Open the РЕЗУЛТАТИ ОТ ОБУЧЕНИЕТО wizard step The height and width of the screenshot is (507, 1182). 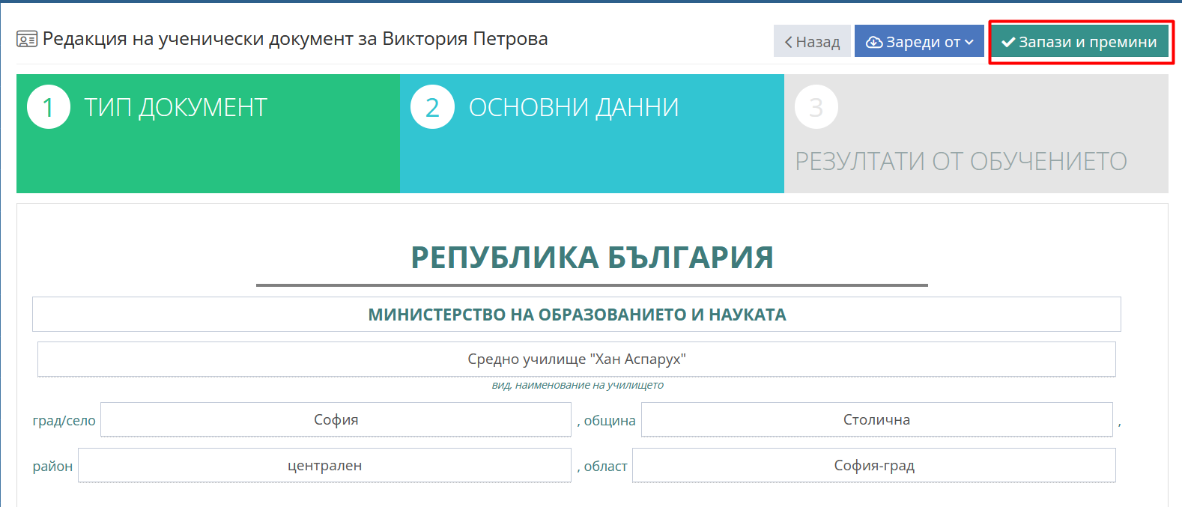click(976, 133)
